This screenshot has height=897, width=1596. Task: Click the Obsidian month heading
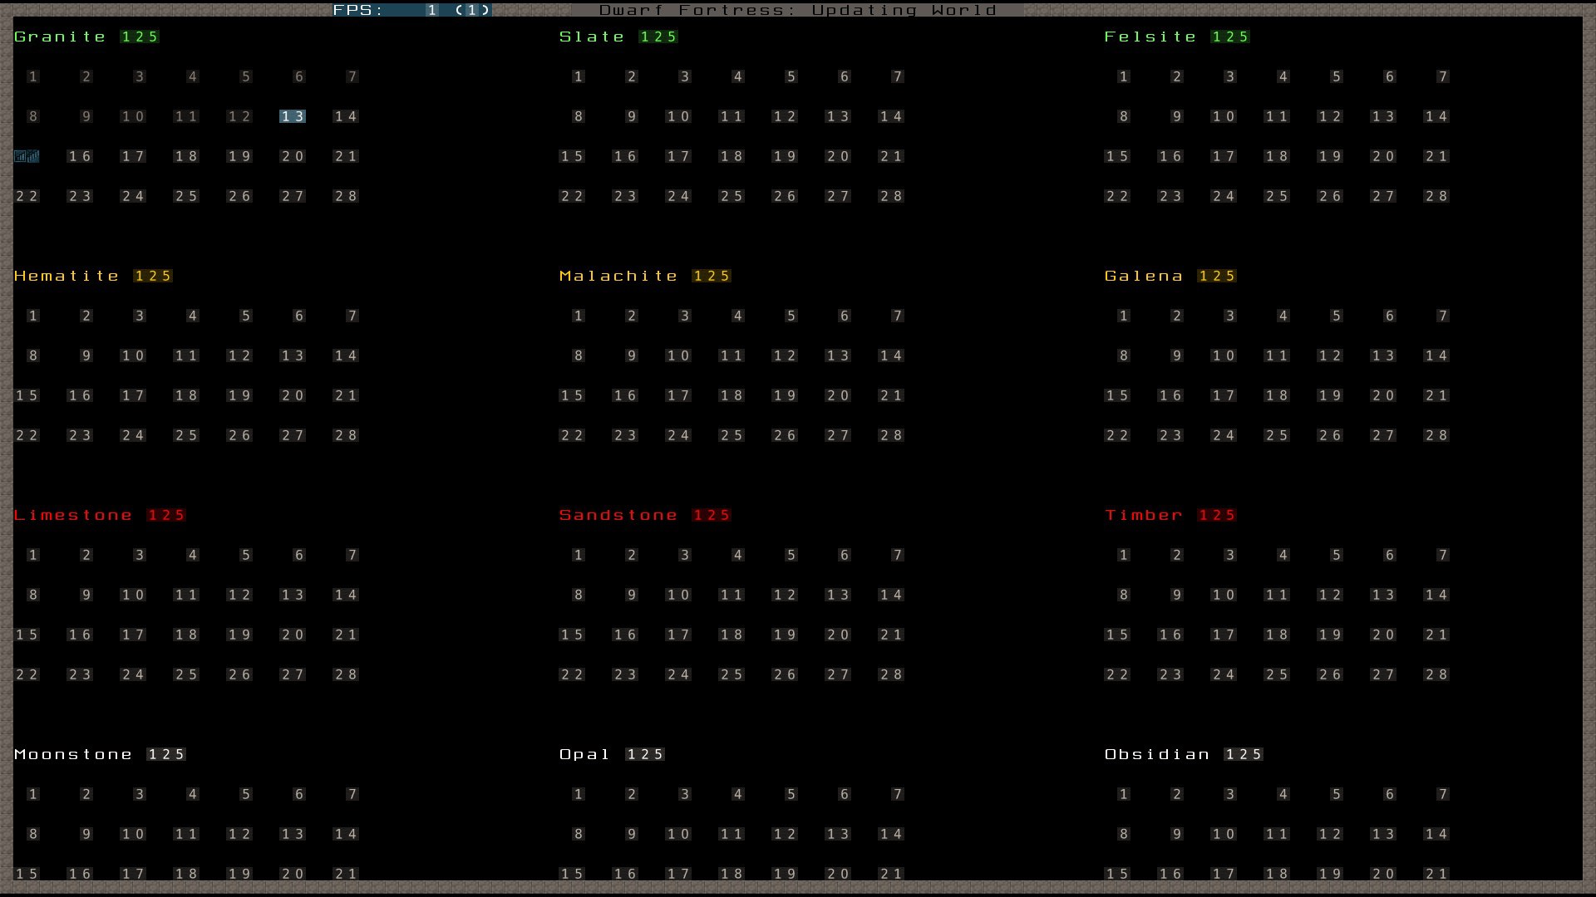click(1157, 754)
